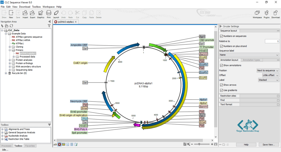Click the filter funnel icon in Navigation Area
Viewport: 281px width, 152px height.
click(49, 26)
